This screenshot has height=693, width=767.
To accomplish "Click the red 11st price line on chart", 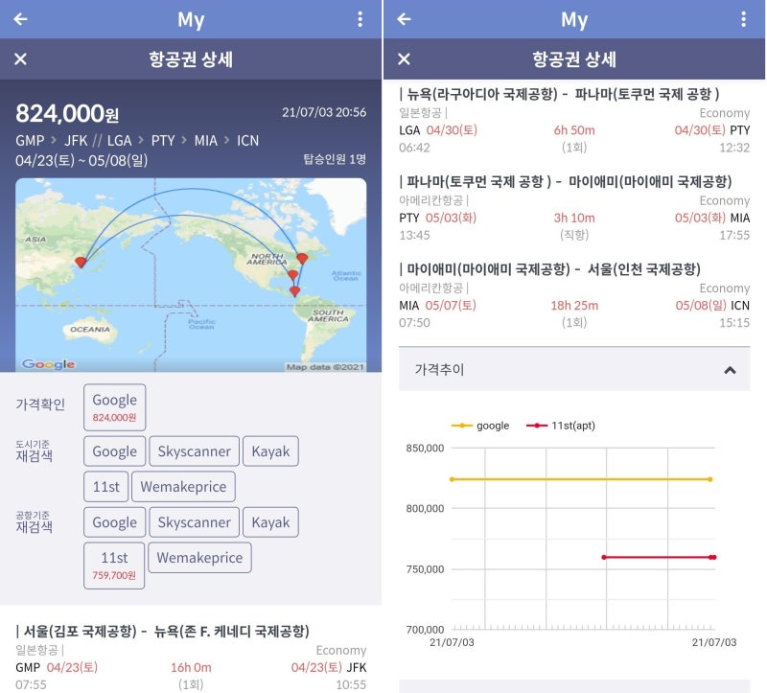I will [657, 557].
